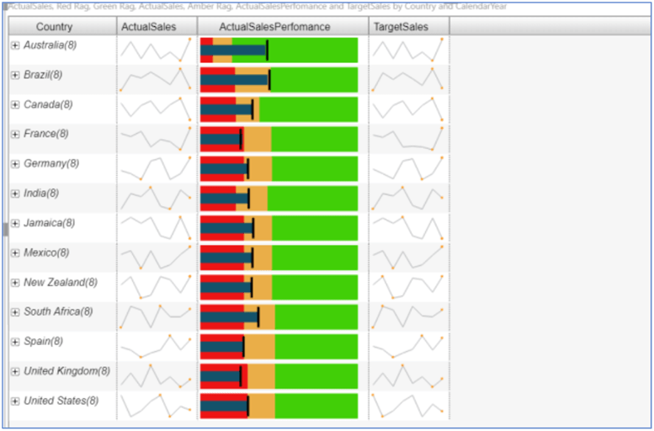This screenshot has height=431, width=654.
Task: Expand the Brazil(8) row
Action: coord(15,75)
